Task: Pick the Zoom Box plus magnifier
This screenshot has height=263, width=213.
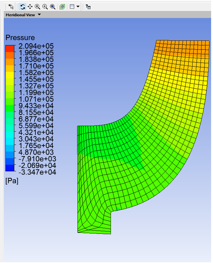Action: [x=45, y=7]
